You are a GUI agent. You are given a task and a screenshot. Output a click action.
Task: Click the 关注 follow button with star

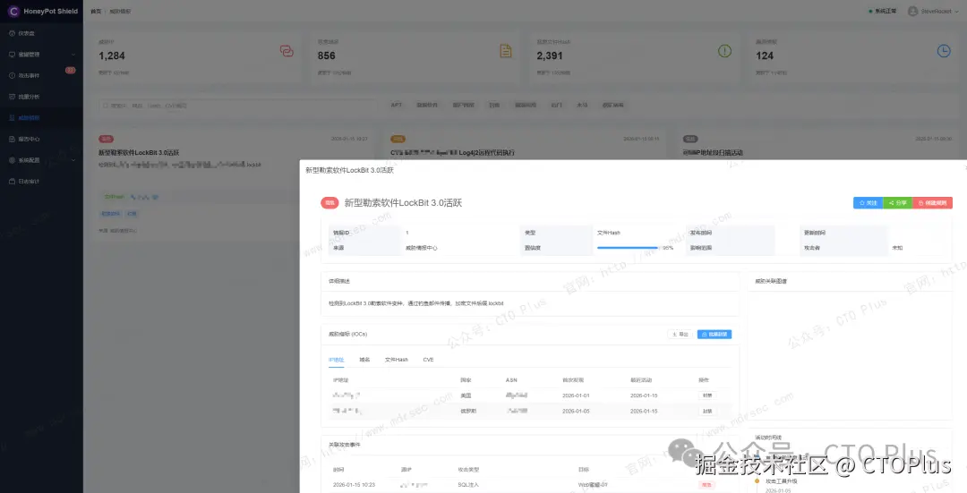tap(868, 203)
